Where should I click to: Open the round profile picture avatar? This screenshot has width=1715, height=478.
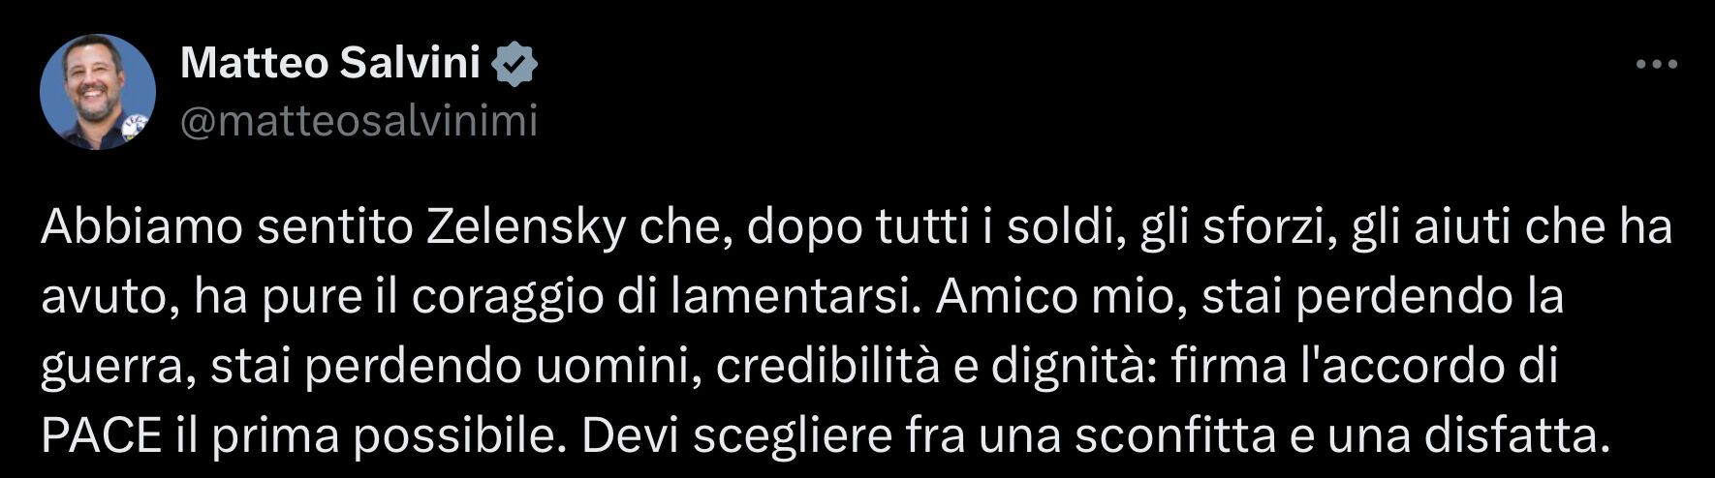98,92
